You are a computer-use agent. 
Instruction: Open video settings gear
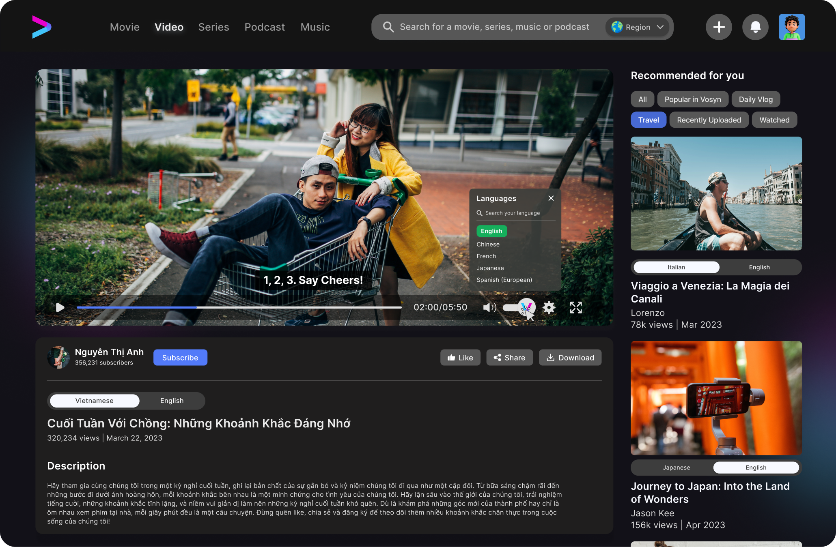[x=549, y=307]
